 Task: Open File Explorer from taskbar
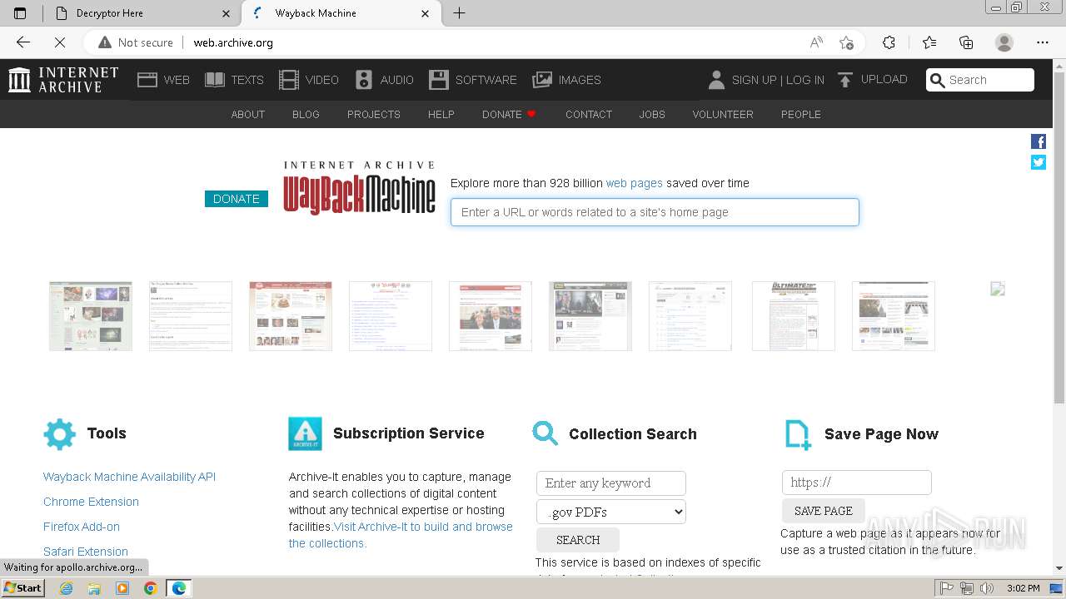(x=94, y=588)
